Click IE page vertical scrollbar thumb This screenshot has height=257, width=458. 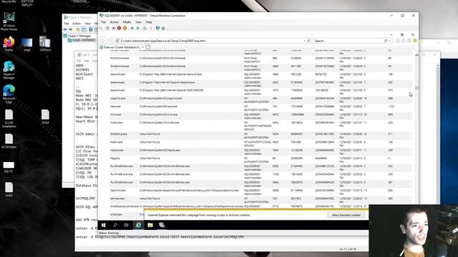coord(416,88)
